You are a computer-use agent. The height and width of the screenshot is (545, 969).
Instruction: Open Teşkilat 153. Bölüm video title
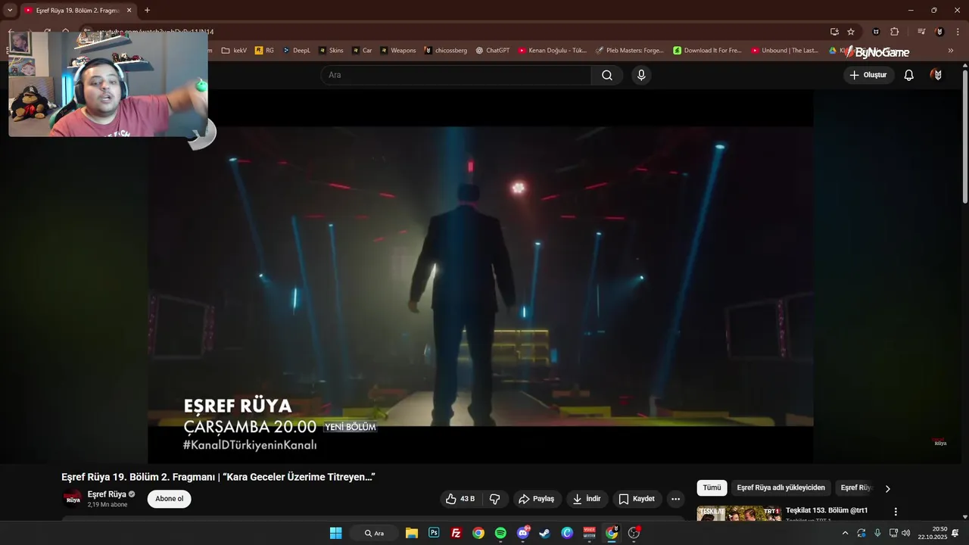click(827, 510)
